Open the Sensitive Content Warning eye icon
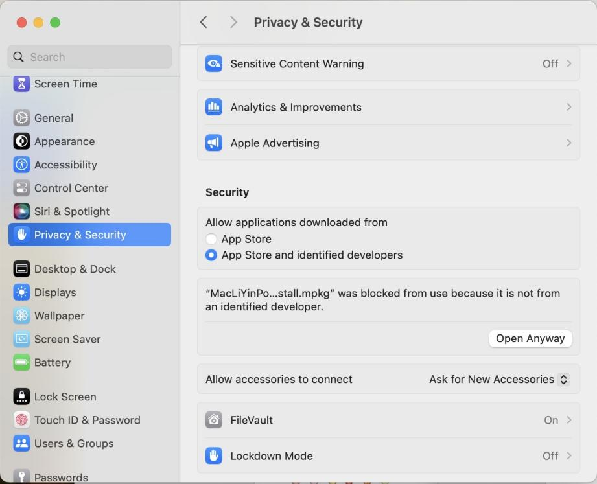Image resolution: width=597 pixels, height=484 pixels. tap(214, 63)
